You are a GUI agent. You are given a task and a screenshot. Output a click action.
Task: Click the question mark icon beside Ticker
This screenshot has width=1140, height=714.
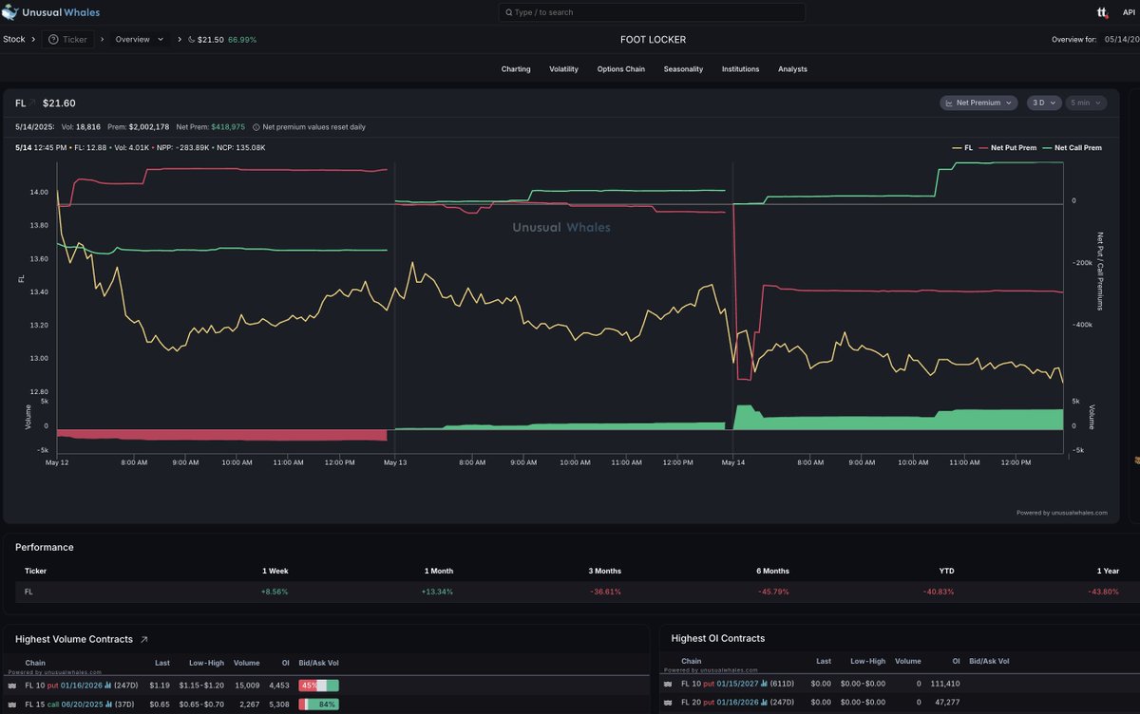tap(53, 40)
